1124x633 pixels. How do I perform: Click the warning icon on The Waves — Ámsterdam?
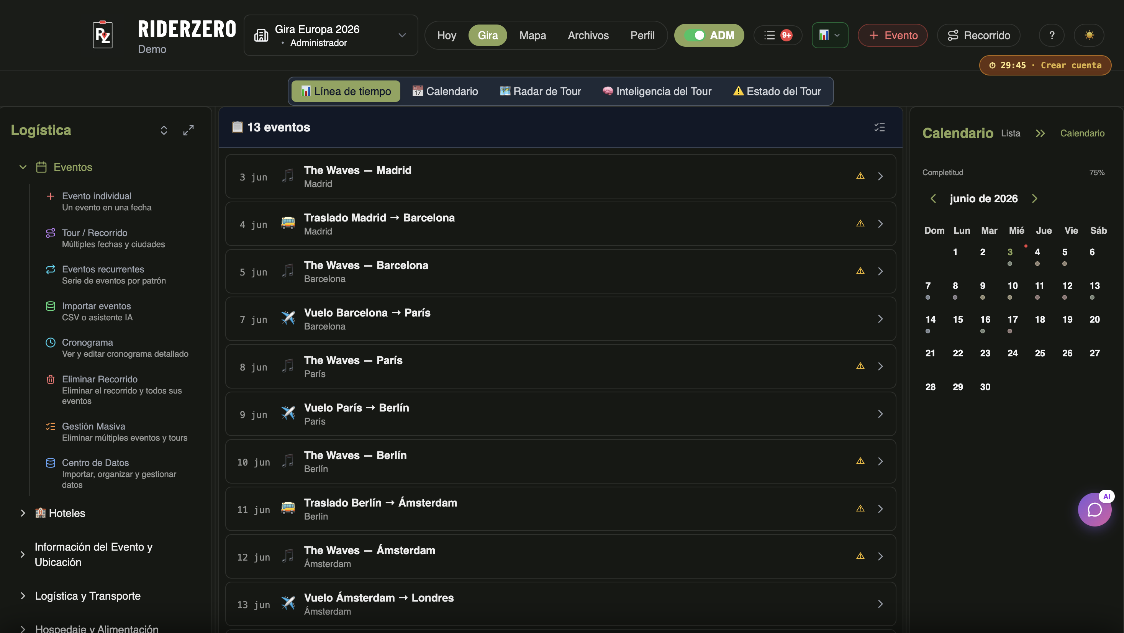point(860,556)
